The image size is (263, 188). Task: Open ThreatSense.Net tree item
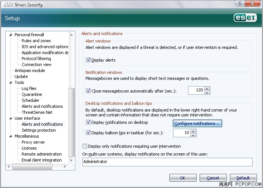(x=37, y=112)
